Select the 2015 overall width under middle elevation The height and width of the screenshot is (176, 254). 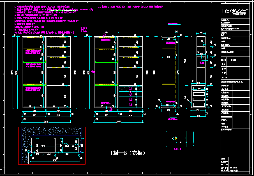coord(118,121)
